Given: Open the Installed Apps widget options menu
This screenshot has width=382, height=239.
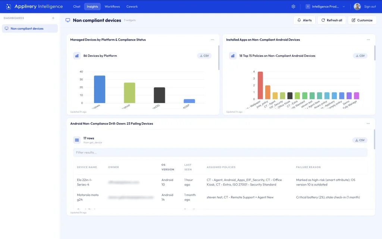Looking at the screenshot, I should [x=368, y=39].
